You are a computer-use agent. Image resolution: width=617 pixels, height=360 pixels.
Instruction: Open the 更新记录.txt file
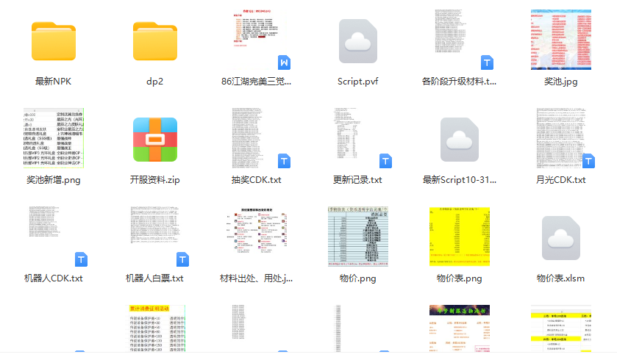pyautogui.click(x=357, y=138)
